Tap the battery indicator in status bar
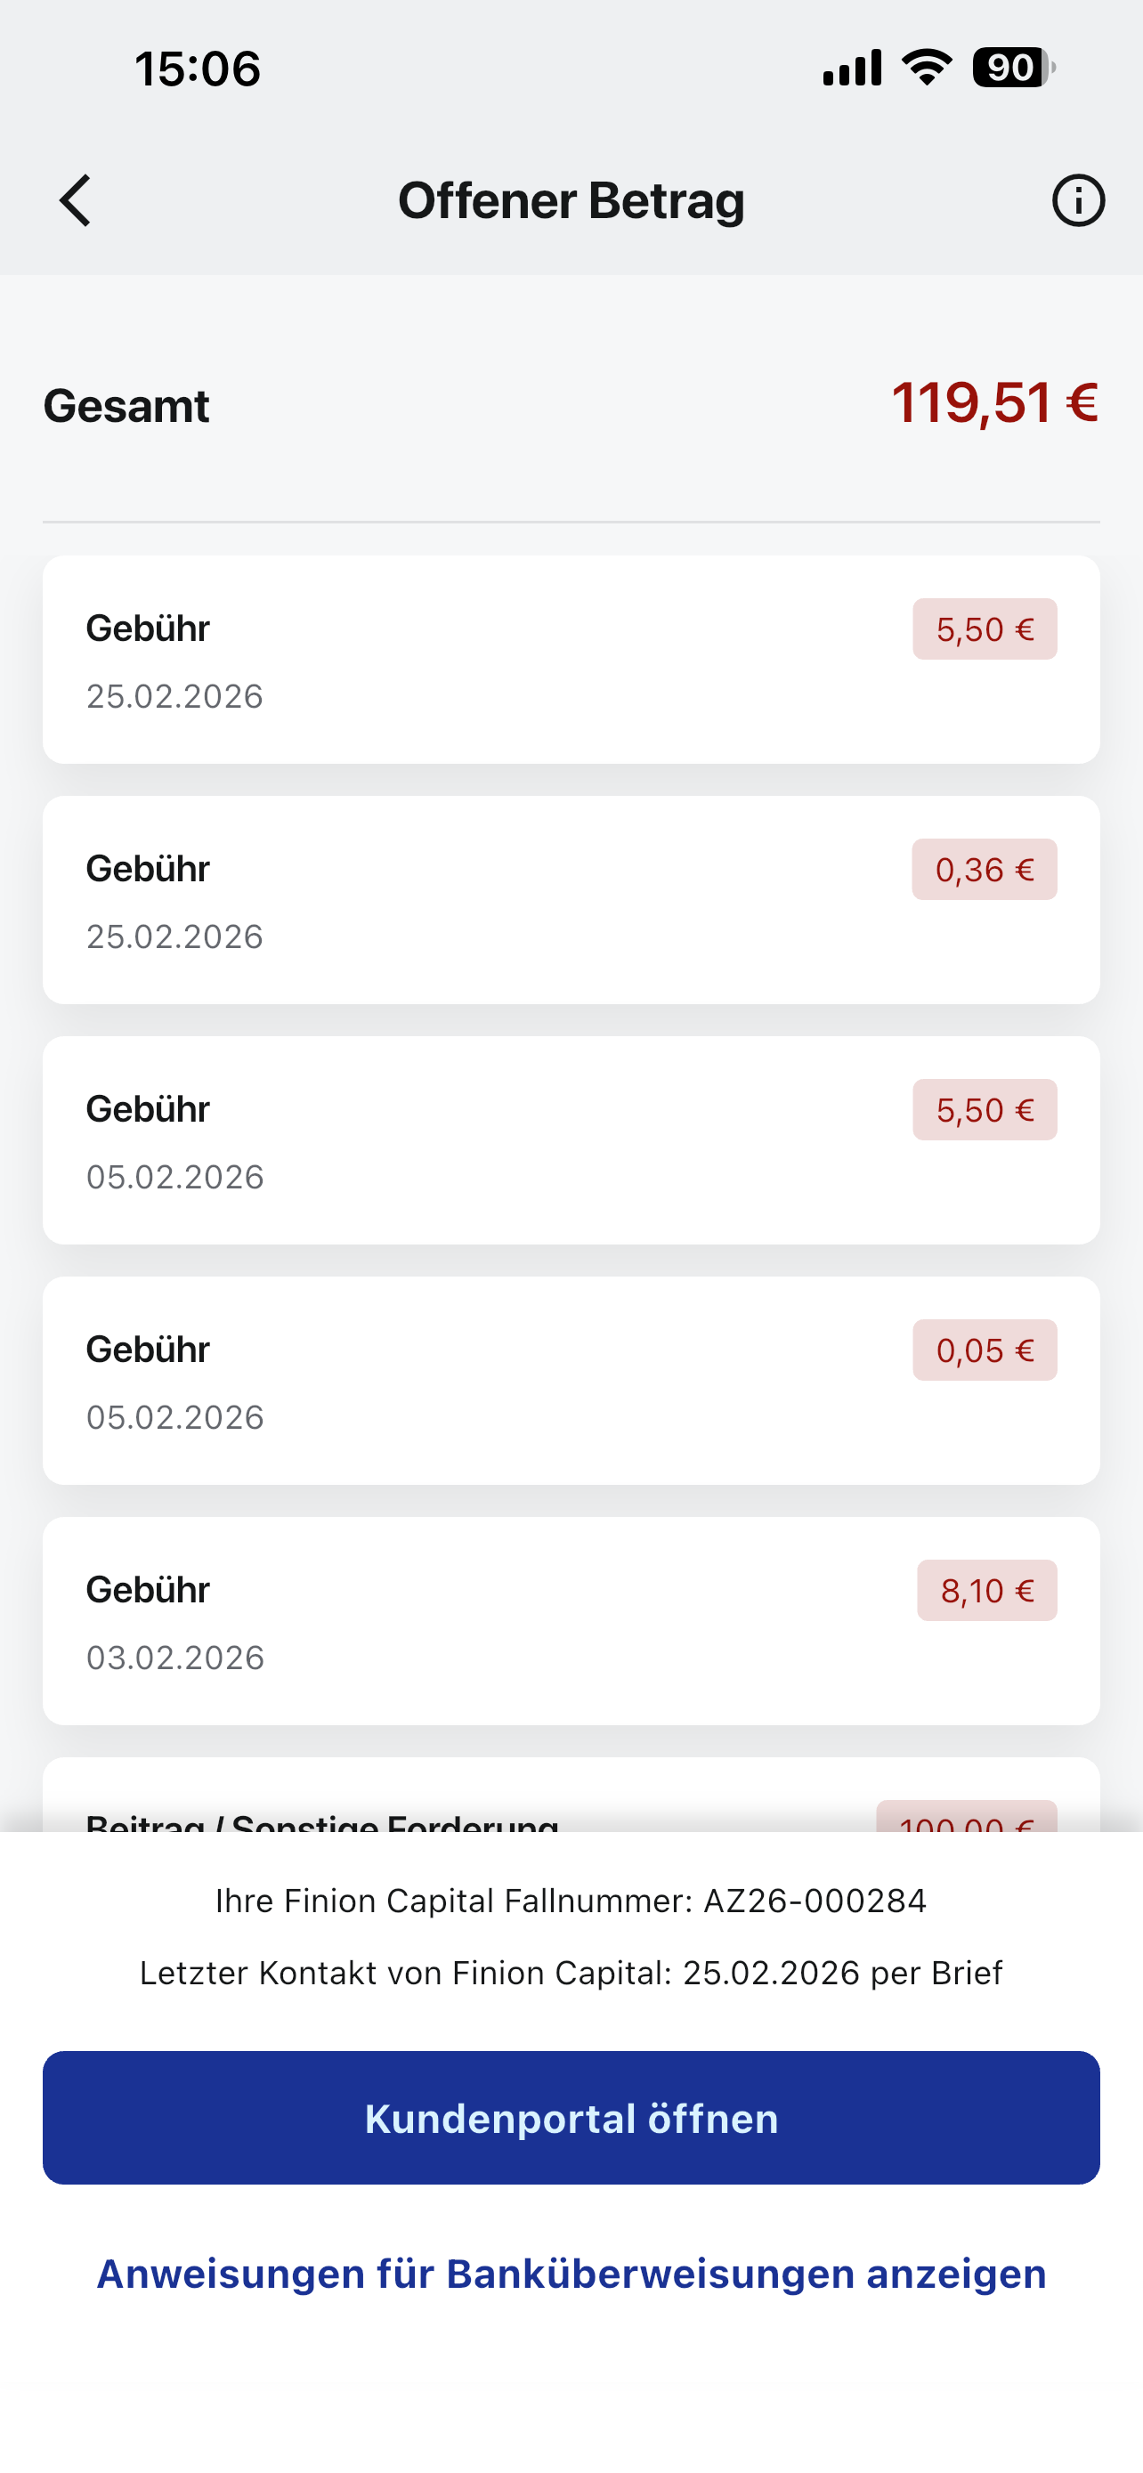1143x2473 pixels. click(x=1013, y=69)
